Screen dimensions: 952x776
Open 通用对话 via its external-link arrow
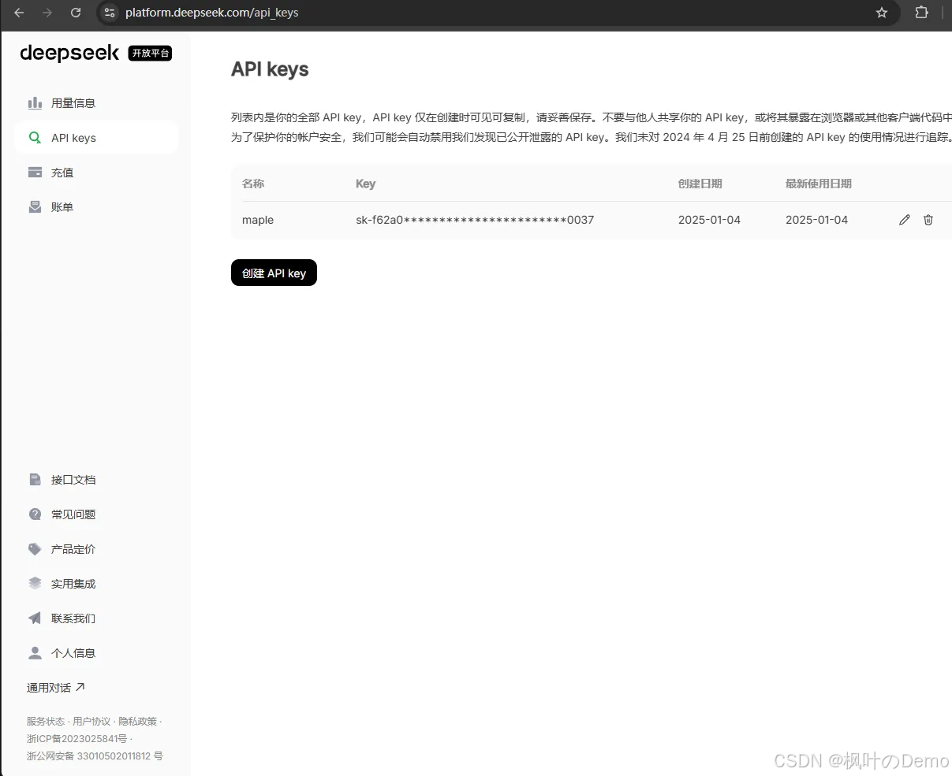click(x=81, y=686)
